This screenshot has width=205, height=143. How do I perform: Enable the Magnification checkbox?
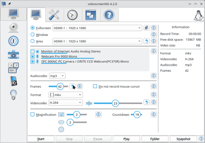[x=33, y=115]
